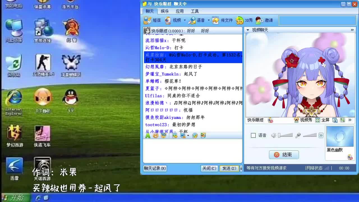Open Internet Explorer desktop icon

click(x=13, y=102)
